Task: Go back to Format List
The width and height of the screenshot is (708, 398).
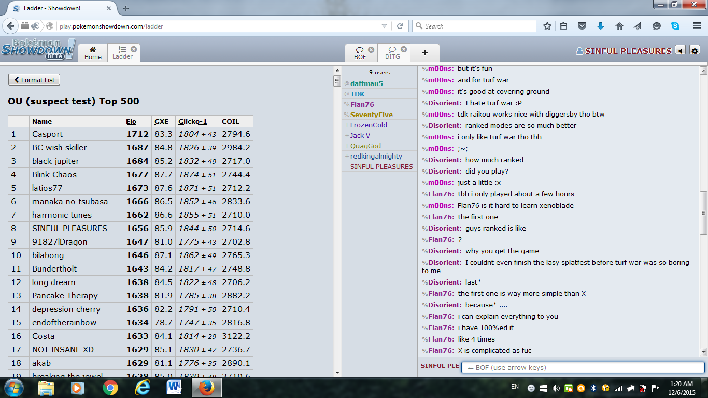Action: pos(34,80)
